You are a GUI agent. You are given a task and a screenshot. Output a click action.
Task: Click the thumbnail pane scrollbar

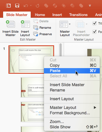click(61, 50)
